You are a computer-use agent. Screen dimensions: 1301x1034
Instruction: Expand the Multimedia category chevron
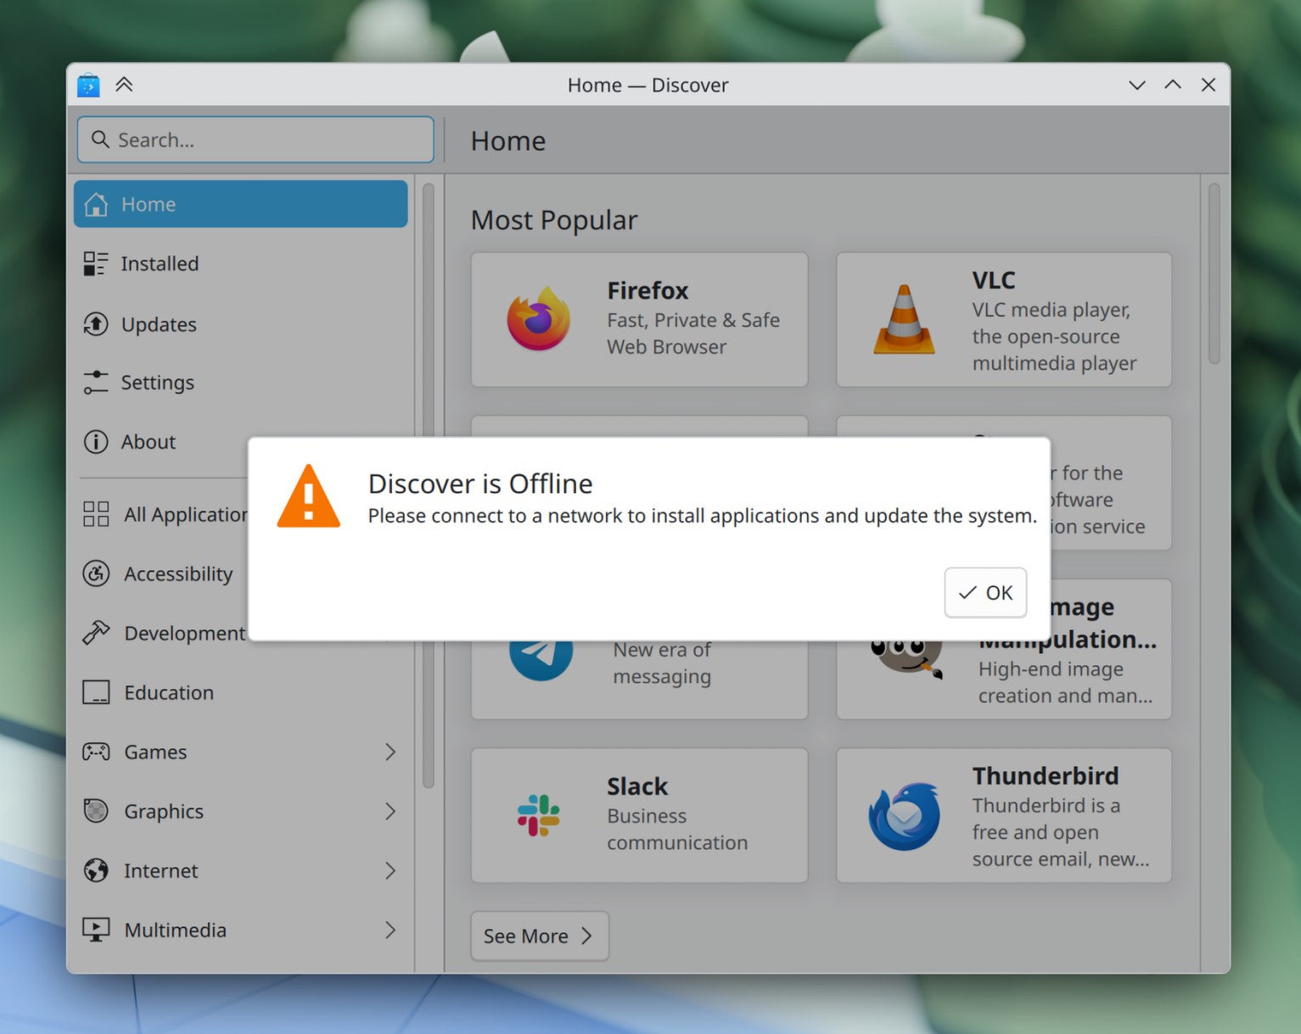coord(390,930)
